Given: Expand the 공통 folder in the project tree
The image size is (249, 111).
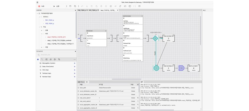Looking at the screenshot, I should (41, 30).
